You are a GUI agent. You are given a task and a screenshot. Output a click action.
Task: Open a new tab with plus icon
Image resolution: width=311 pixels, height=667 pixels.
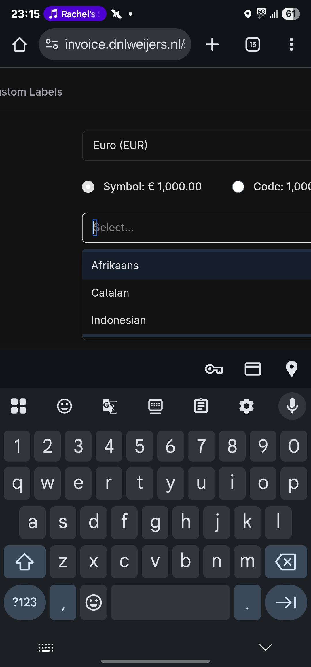pyautogui.click(x=212, y=45)
